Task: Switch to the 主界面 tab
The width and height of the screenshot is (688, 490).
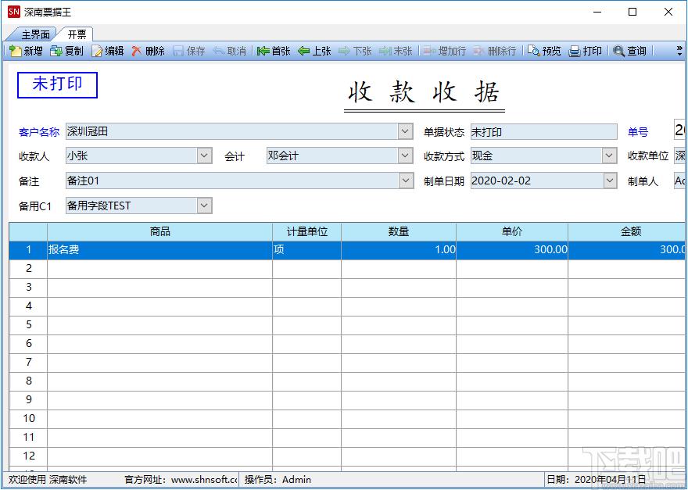Action: pyautogui.click(x=35, y=34)
